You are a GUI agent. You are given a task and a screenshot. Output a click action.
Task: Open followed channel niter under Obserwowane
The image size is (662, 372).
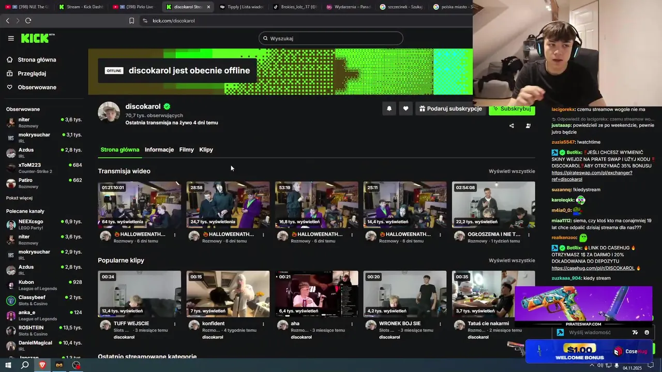pyautogui.click(x=44, y=122)
